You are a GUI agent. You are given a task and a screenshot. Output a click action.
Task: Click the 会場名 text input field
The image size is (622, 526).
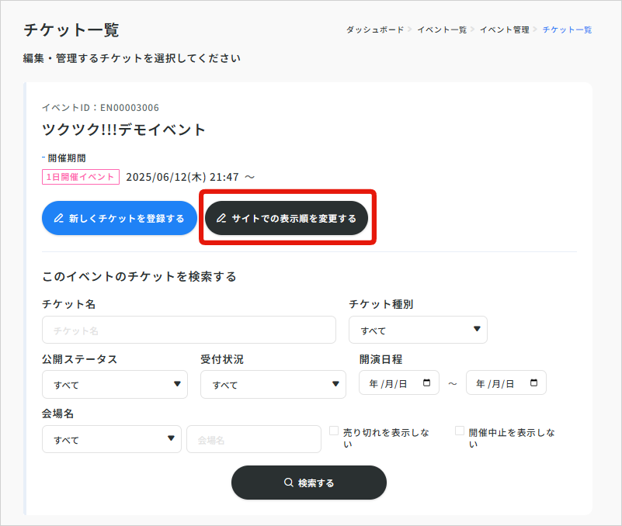click(x=253, y=439)
